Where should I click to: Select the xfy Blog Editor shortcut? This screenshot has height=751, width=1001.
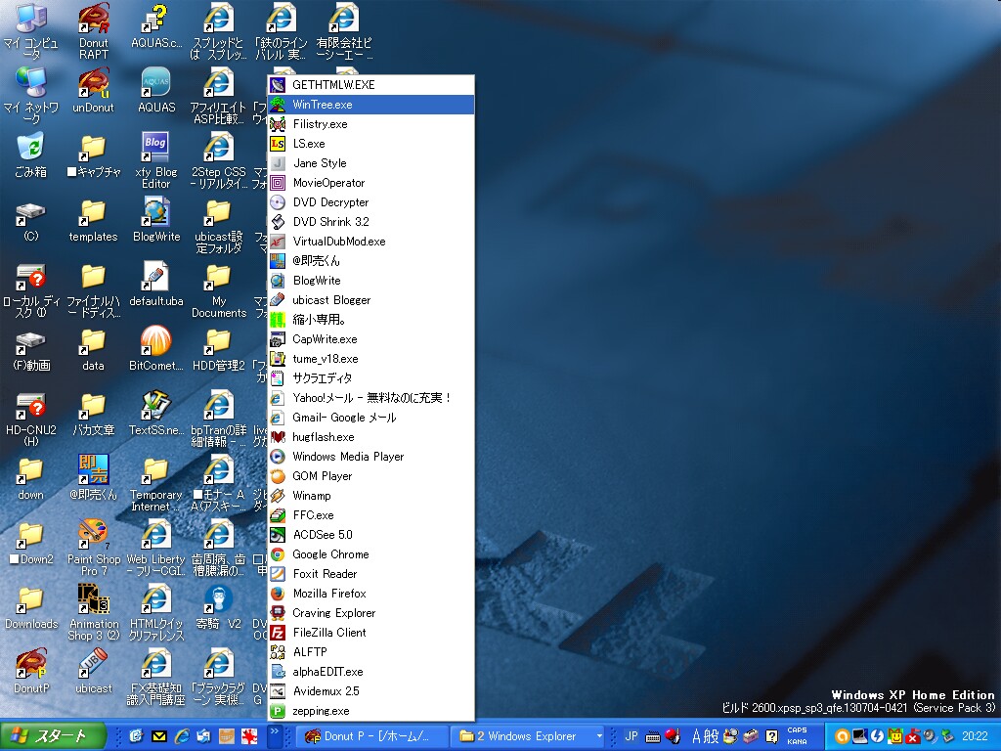tap(155, 161)
